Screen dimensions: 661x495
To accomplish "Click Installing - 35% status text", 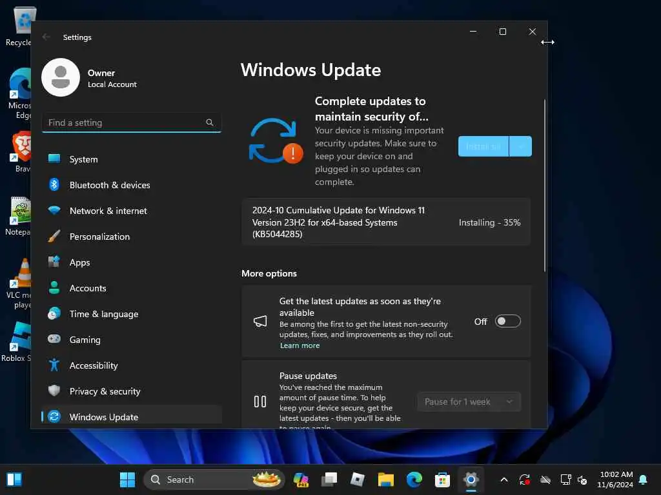I will (x=489, y=222).
